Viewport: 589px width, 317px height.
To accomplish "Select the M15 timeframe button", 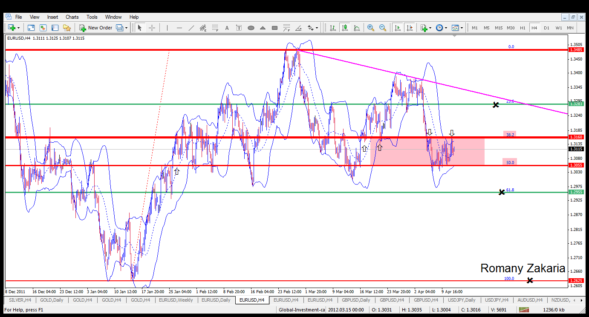I will pos(499,28).
